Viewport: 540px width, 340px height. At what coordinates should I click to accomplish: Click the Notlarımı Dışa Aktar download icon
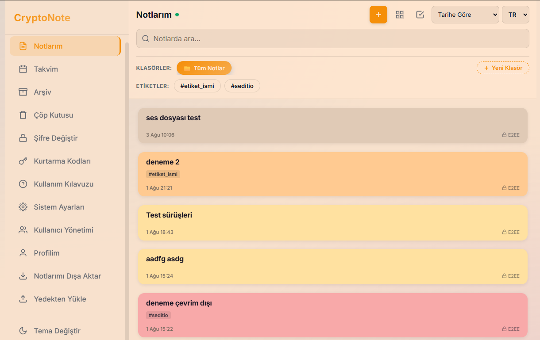(x=23, y=276)
